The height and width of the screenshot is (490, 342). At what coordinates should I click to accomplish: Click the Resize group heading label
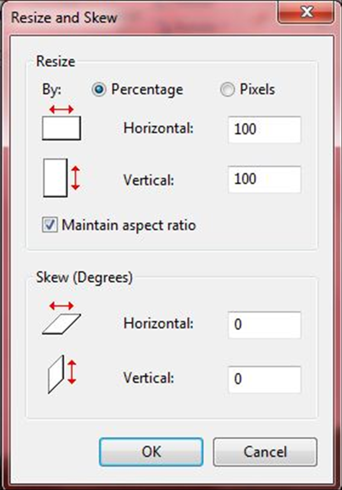coord(56,61)
